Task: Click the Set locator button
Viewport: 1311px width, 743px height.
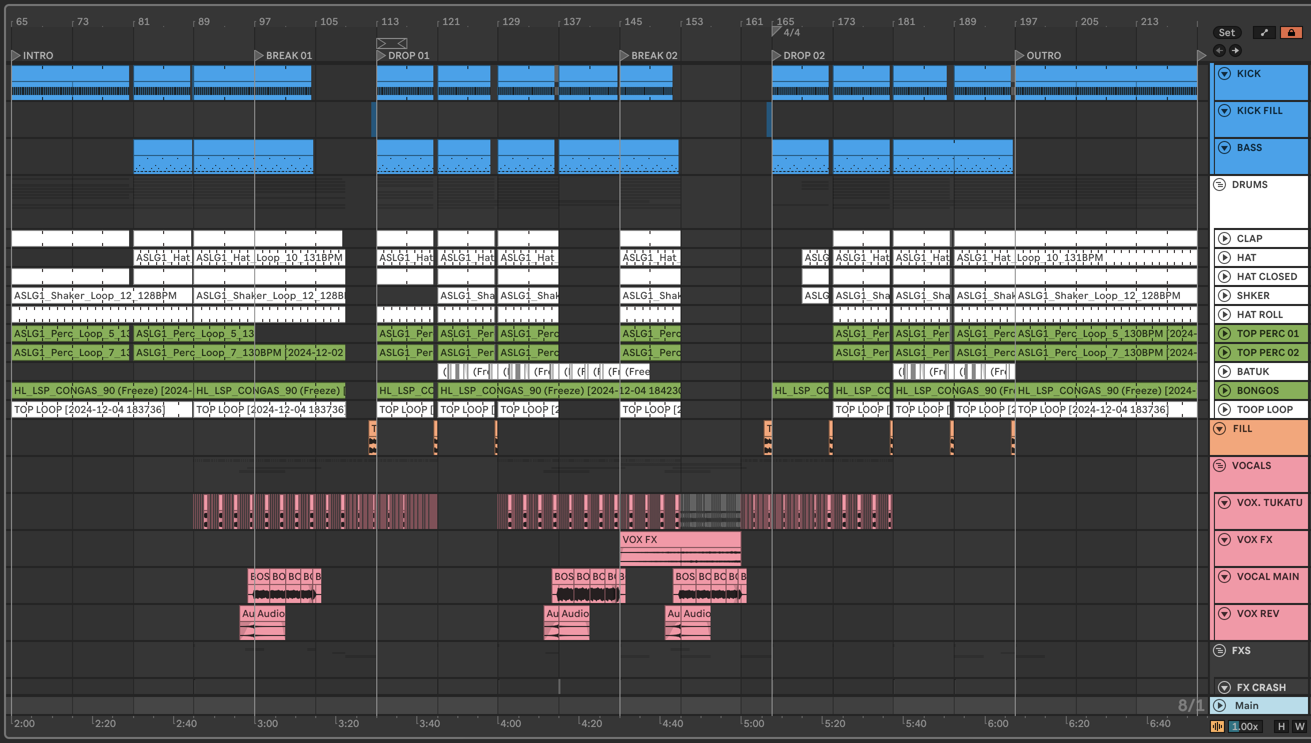Action: [x=1226, y=32]
